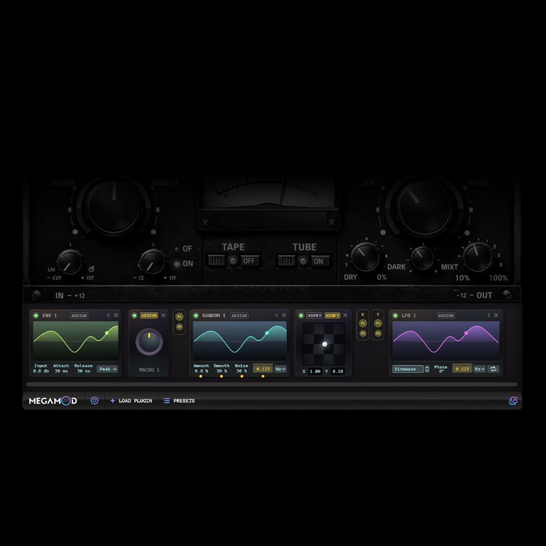The image size is (546, 546).
Task: Click the plus icon beside Load Plugin
Action: point(112,400)
